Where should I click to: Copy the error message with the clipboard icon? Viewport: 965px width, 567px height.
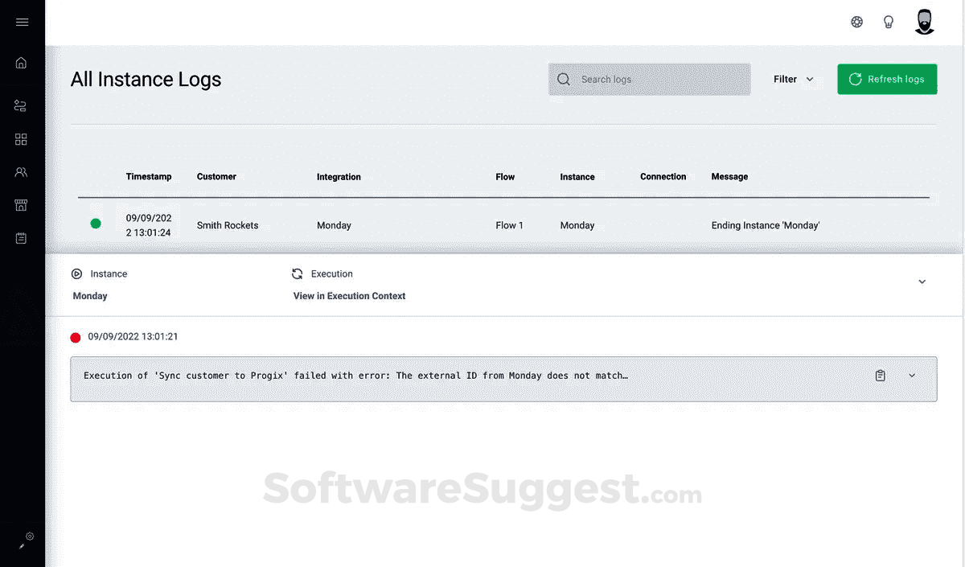881,376
